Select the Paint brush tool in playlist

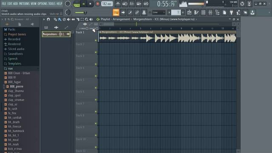59,19
